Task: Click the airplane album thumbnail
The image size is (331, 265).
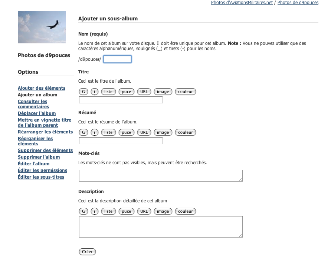Action: tap(42, 27)
